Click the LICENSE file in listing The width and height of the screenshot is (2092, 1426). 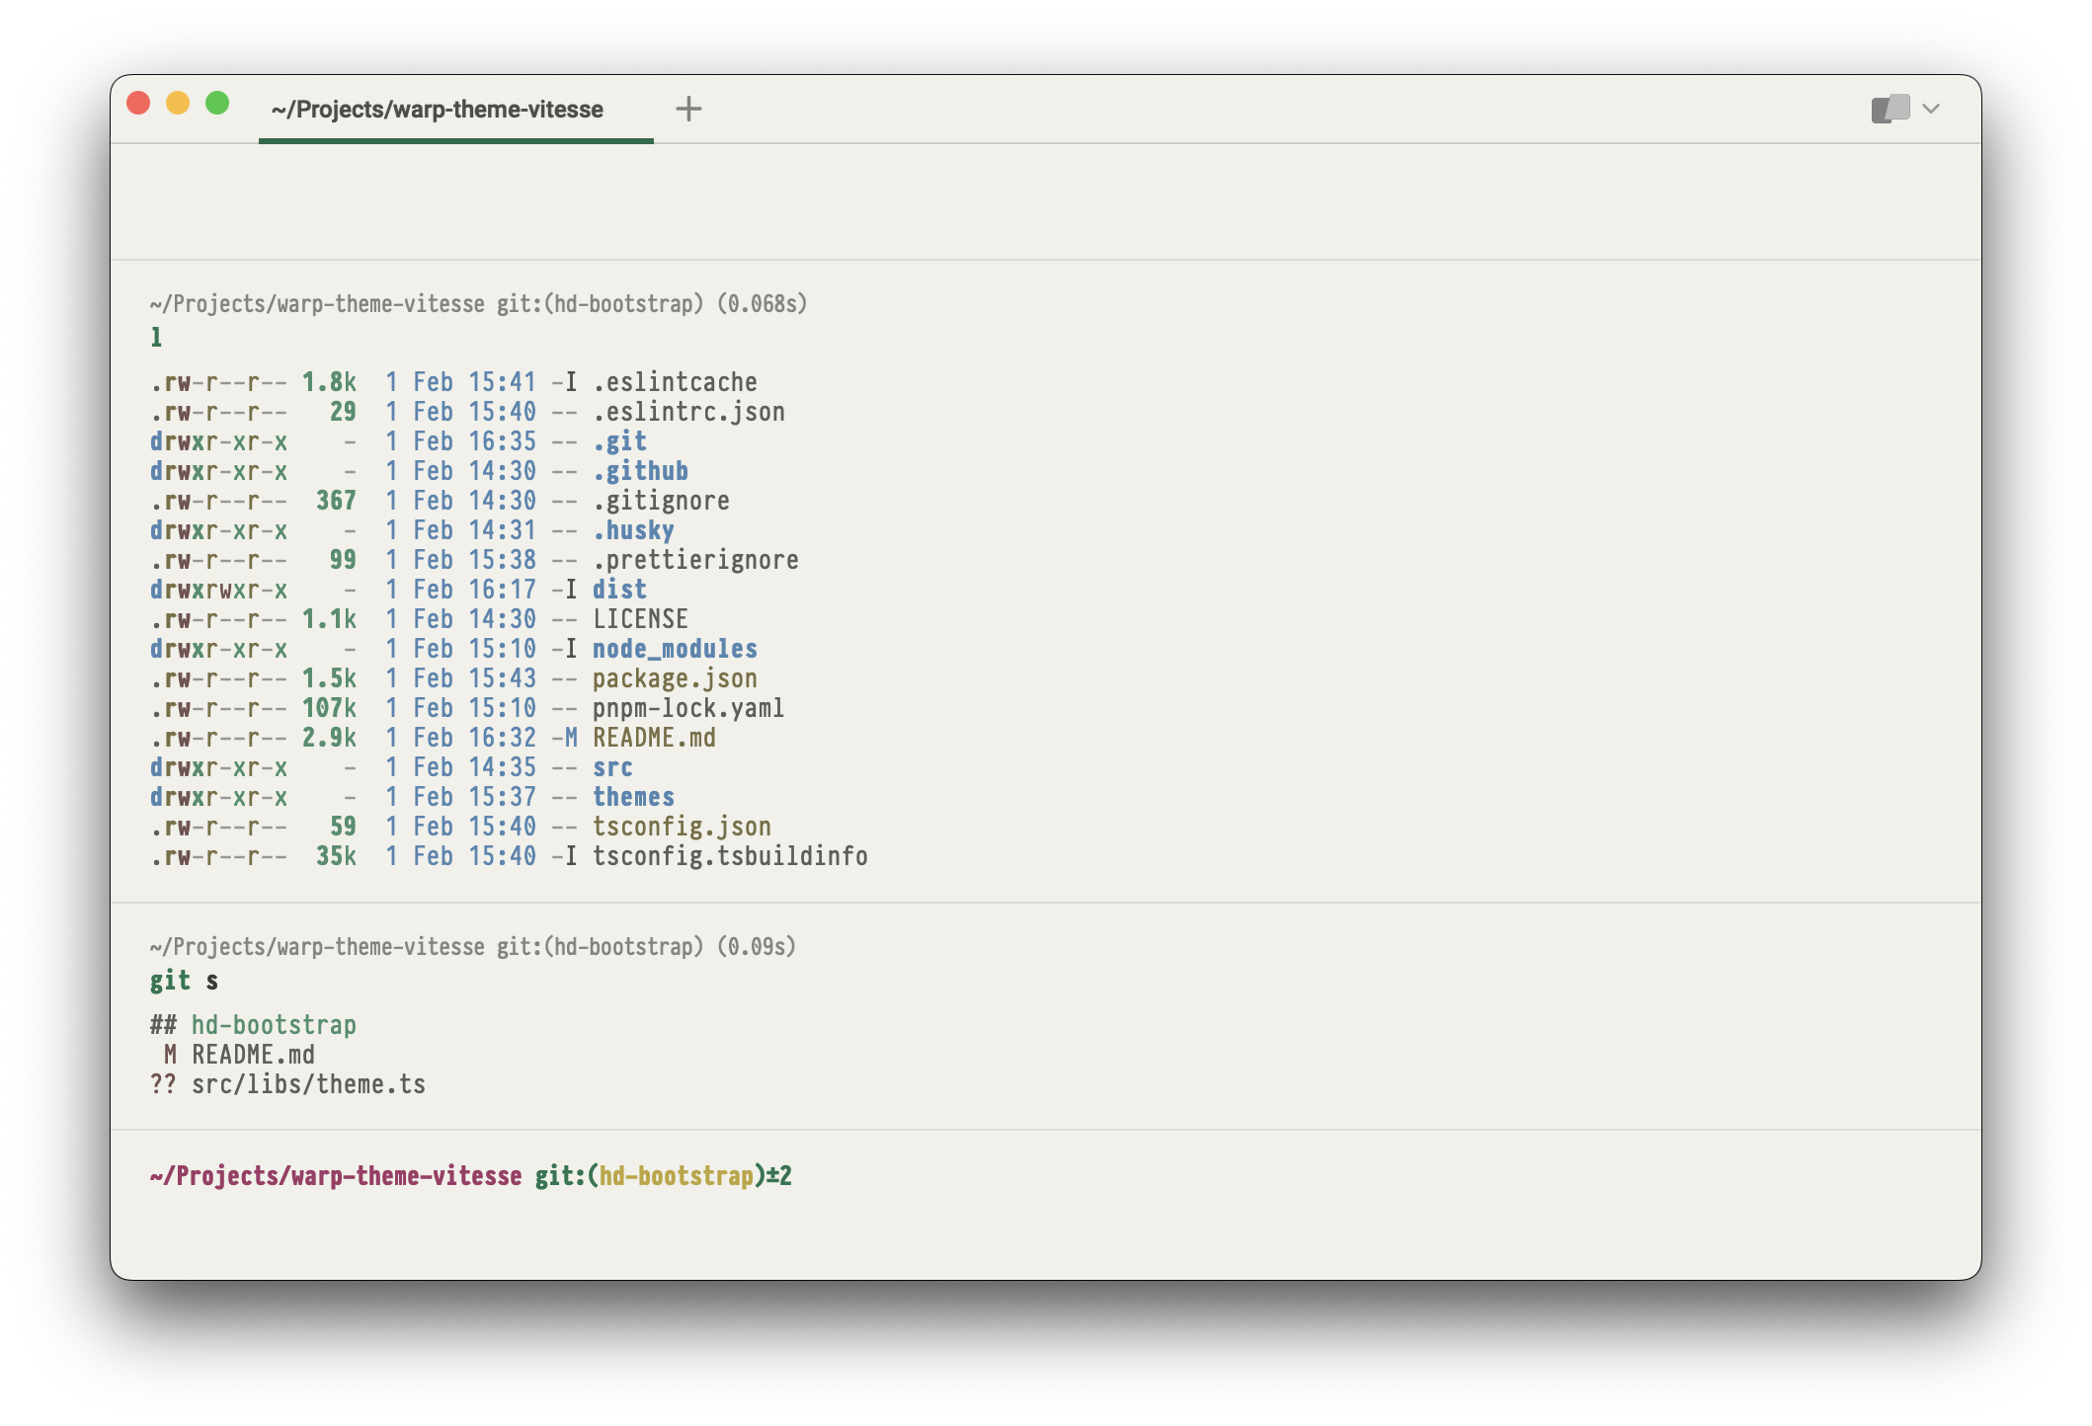click(640, 619)
